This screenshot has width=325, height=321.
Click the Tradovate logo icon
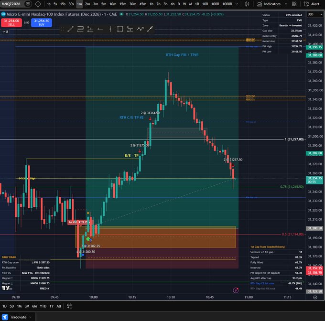point(5,317)
